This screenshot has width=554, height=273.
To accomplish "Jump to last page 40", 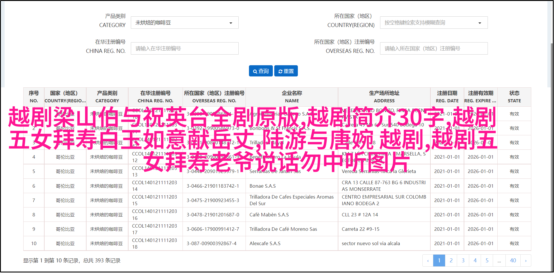I will pos(513,261).
